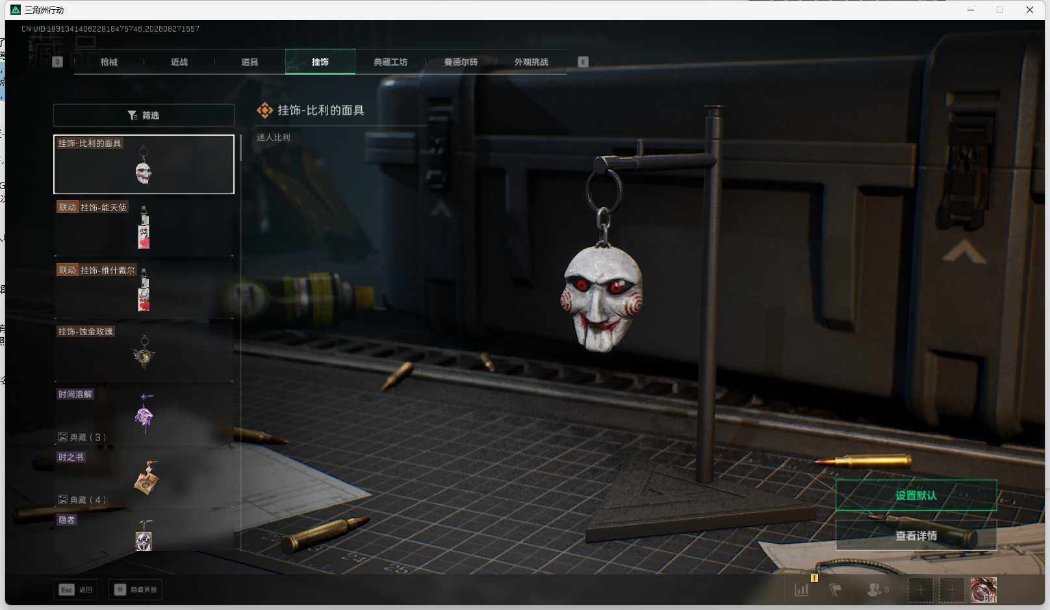Click the Q previous-tab key icon
Viewport: 1050px width, 610px height.
coord(57,62)
